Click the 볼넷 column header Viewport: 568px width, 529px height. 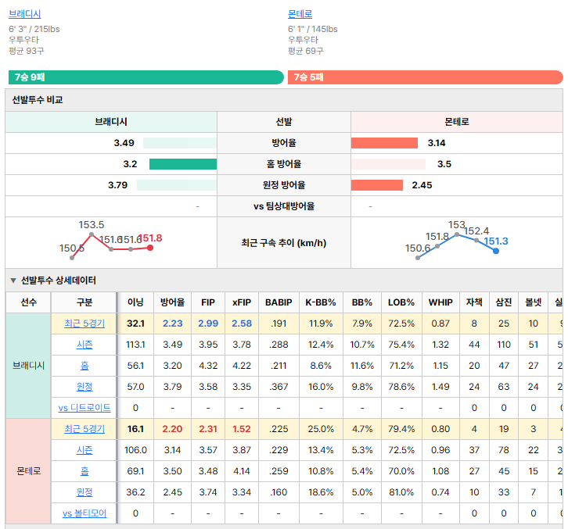click(x=534, y=302)
